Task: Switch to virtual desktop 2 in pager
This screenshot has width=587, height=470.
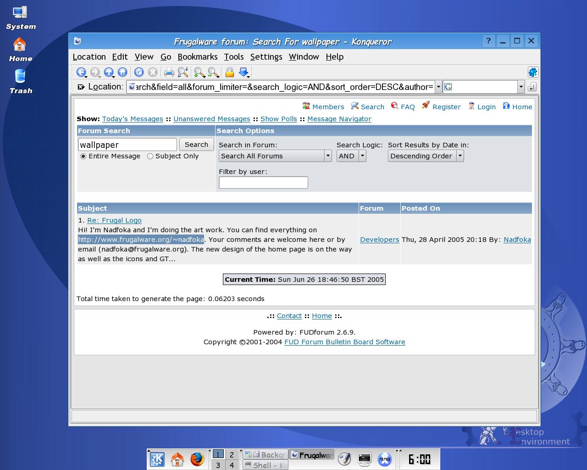Action: click(232, 454)
